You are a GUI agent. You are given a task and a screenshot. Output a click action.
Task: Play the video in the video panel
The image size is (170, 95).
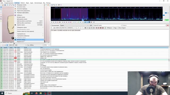(1, 45)
